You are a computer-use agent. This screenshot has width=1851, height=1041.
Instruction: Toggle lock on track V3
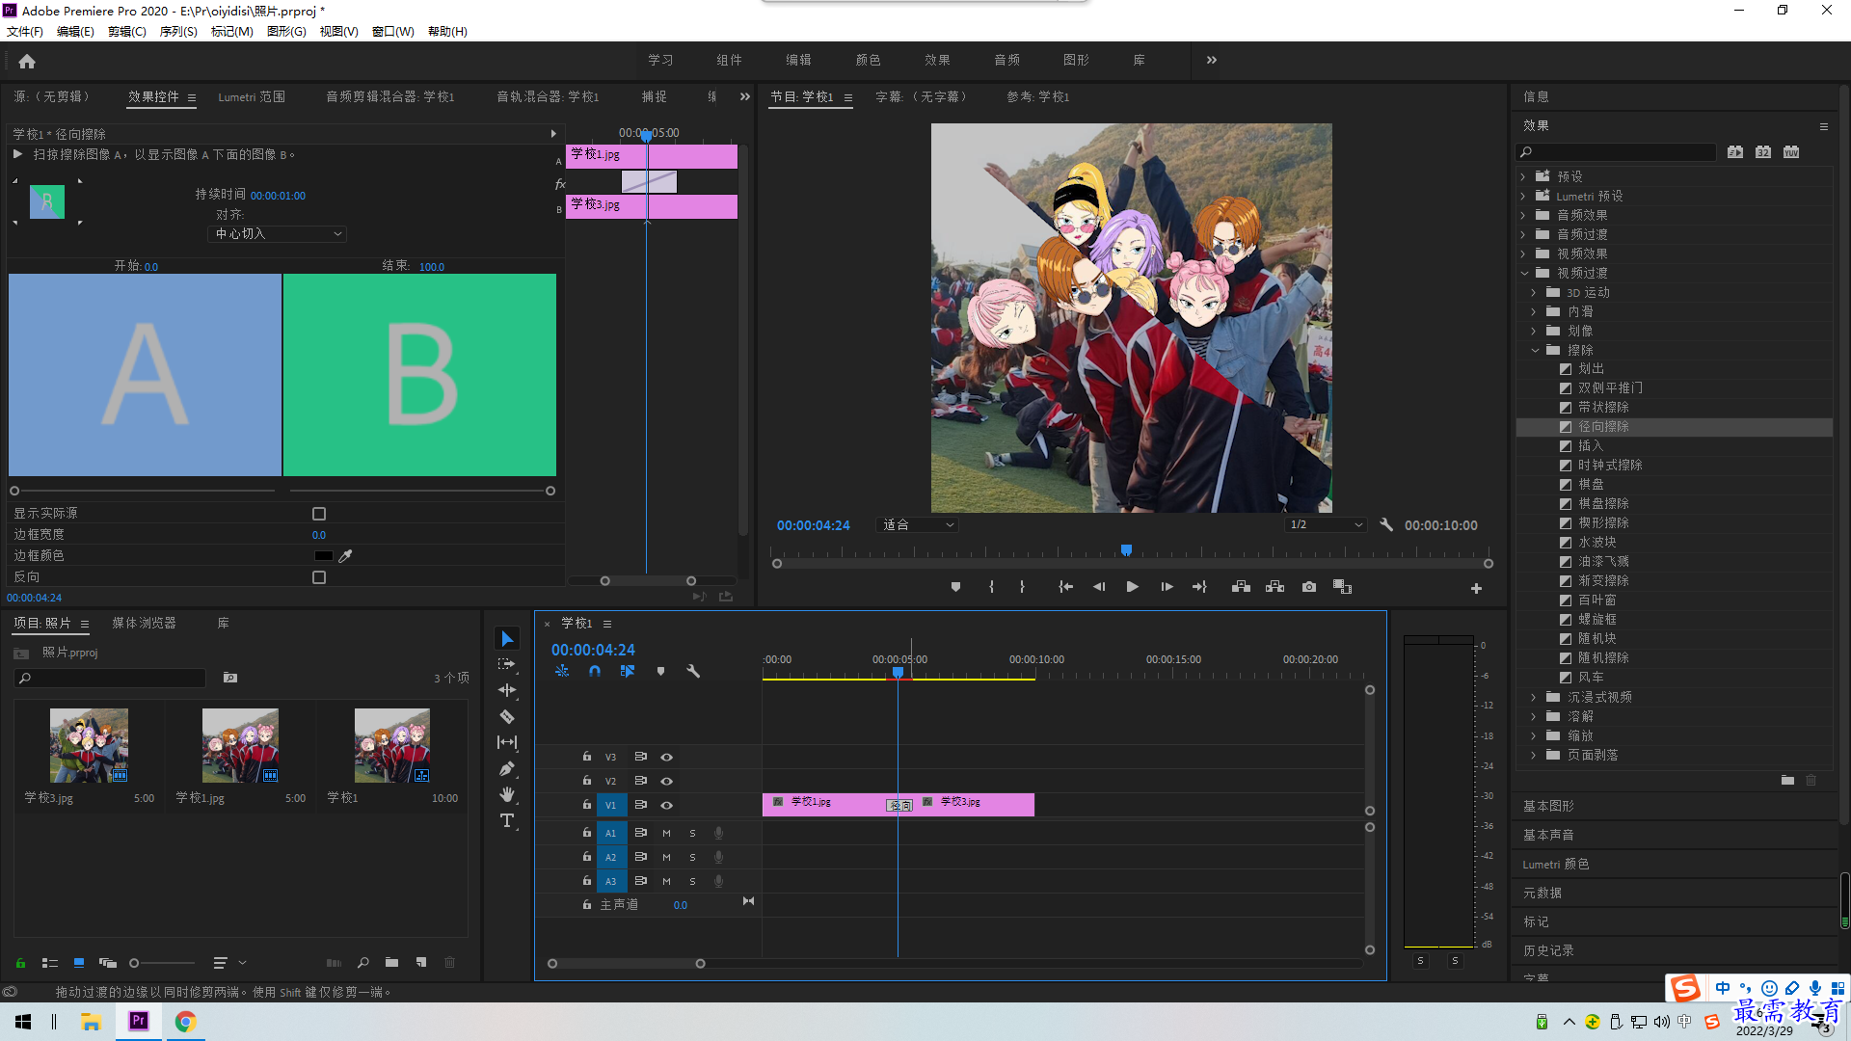[x=586, y=757]
